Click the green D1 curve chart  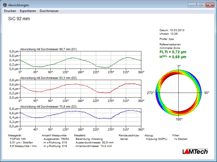click(x=81, y=60)
